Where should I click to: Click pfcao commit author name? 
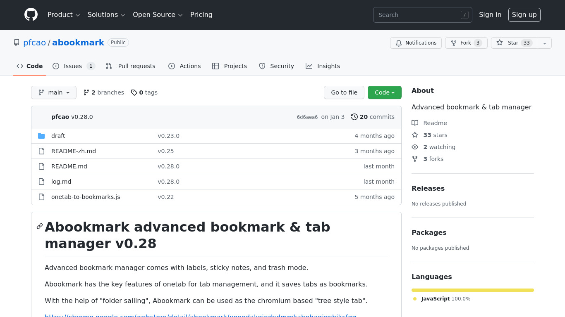click(60, 117)
